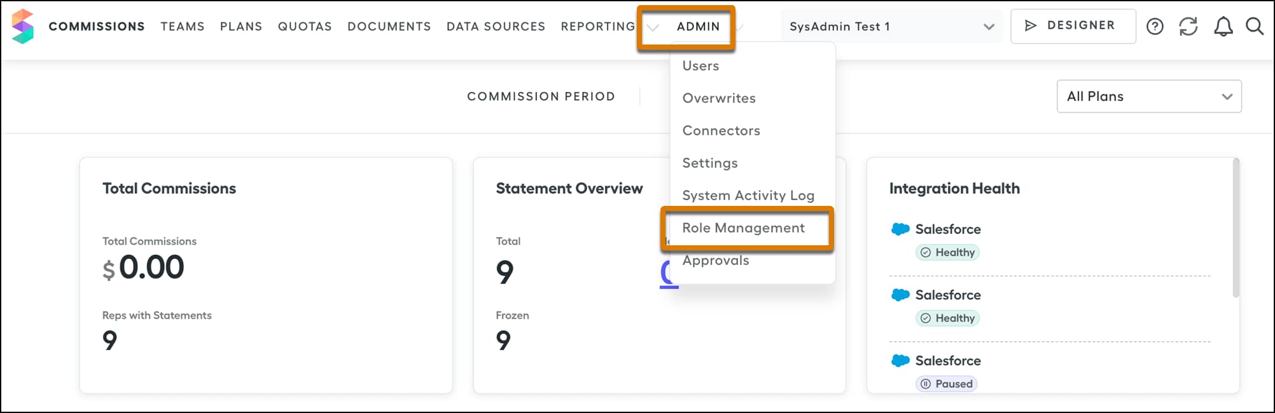Launch the Designer button
Screen dimensions: 1275x413
pyautogui.click(x=1073, y=26)
